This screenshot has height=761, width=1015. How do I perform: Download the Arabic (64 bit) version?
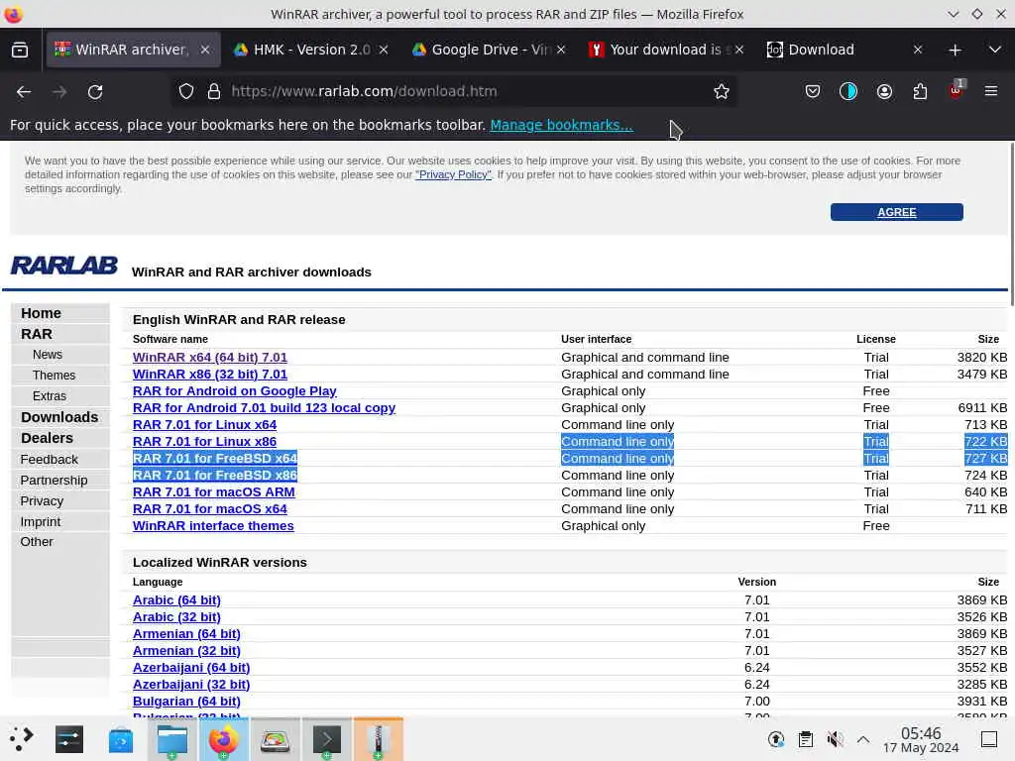coord(176,599)
